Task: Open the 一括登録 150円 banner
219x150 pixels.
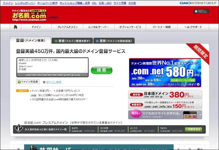Action: [165, 105]
